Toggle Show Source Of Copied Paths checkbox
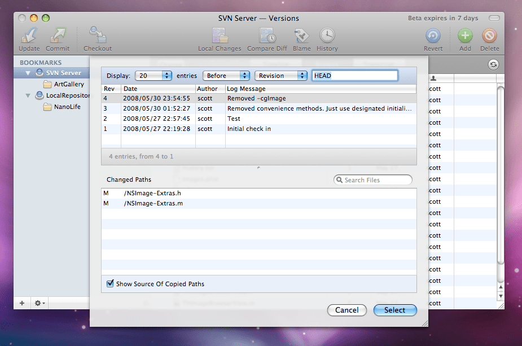Image resolution: width=522 pixels, height=346 pixels. tap(111, 283)
